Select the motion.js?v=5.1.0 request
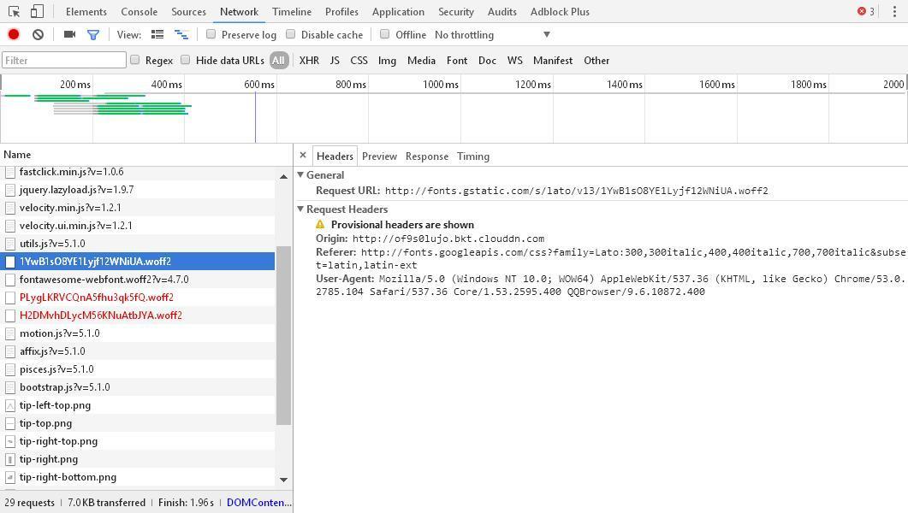Viewport: 908px width, 513px height. click(138, 333)
